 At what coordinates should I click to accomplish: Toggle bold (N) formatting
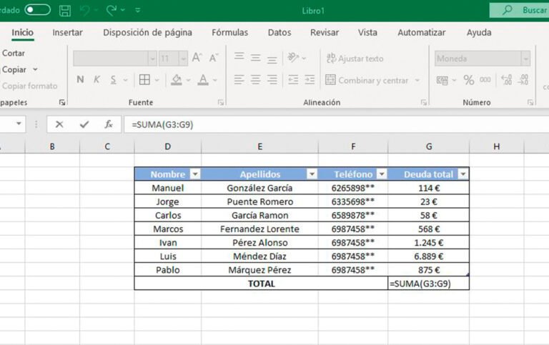80,80
